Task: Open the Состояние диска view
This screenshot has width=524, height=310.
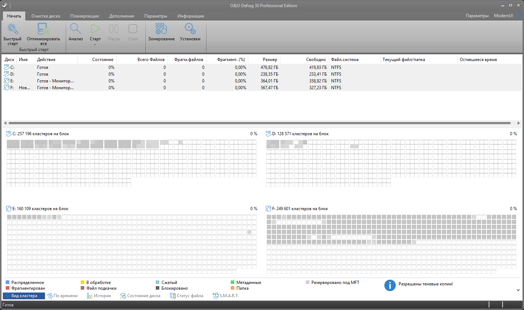Action: [x=140, y=296]
